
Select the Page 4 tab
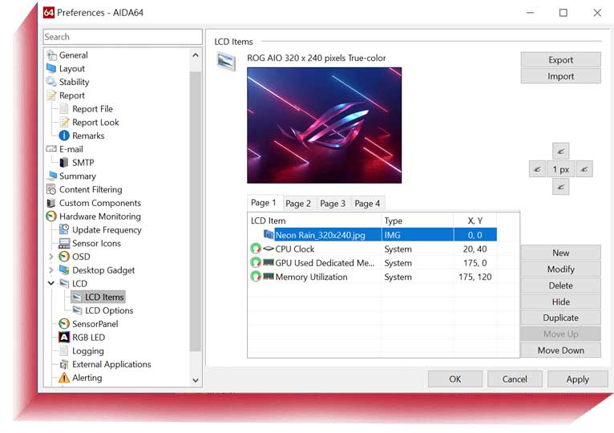pos(367,204)
